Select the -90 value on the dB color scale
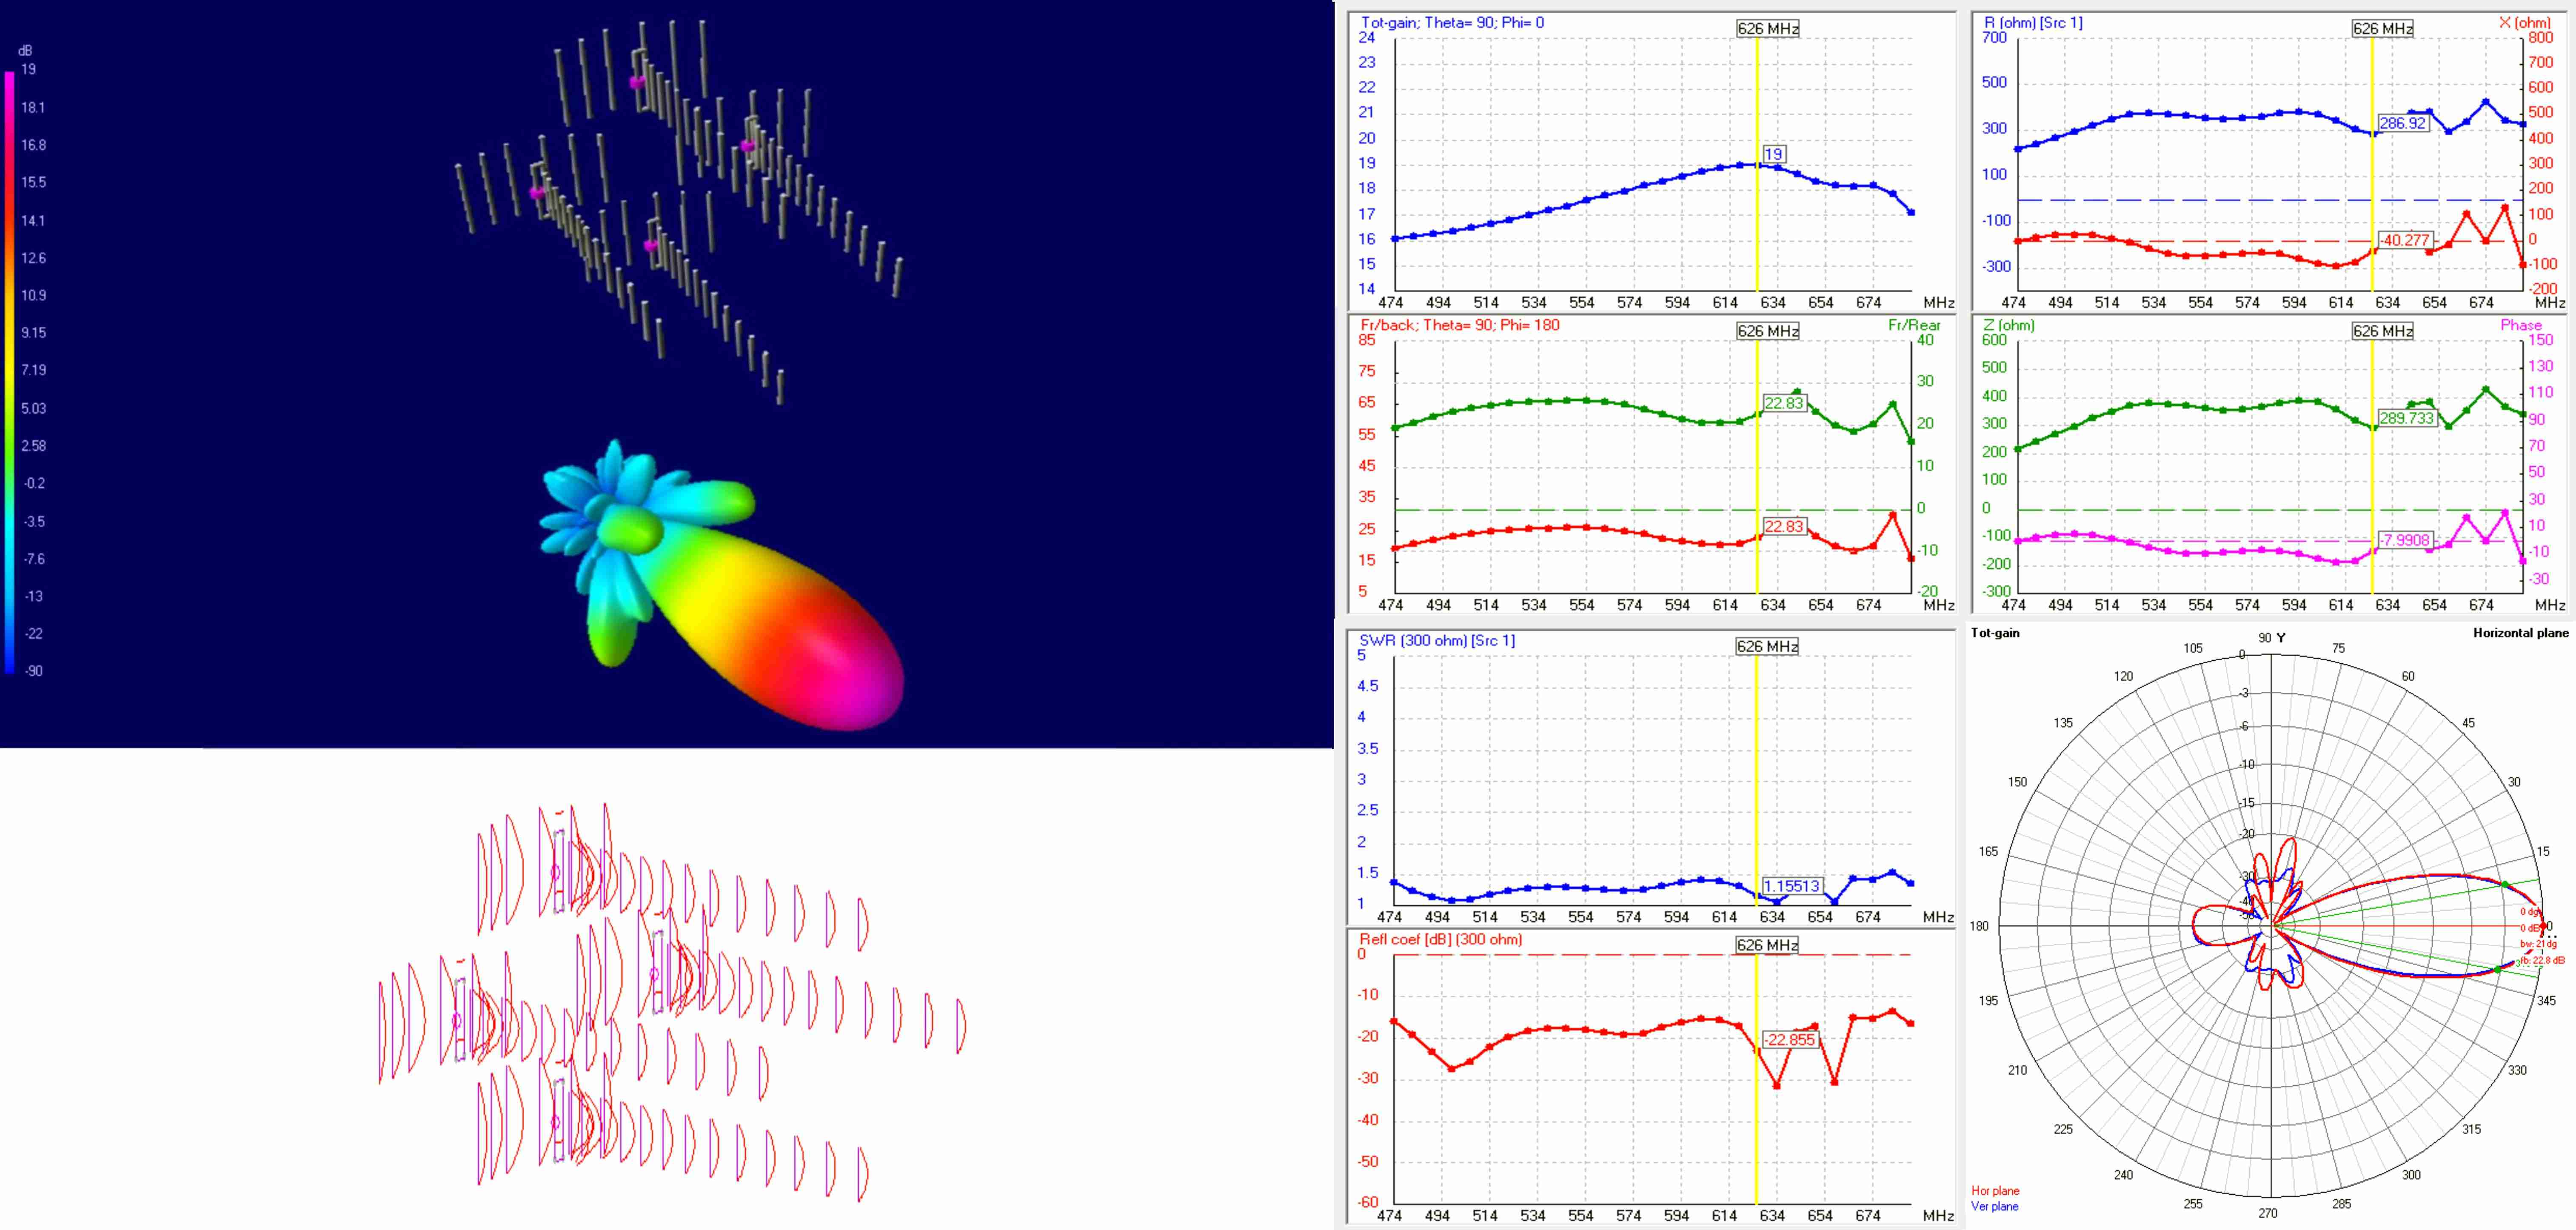The image size is (2576, 1230). coord(33,671)
